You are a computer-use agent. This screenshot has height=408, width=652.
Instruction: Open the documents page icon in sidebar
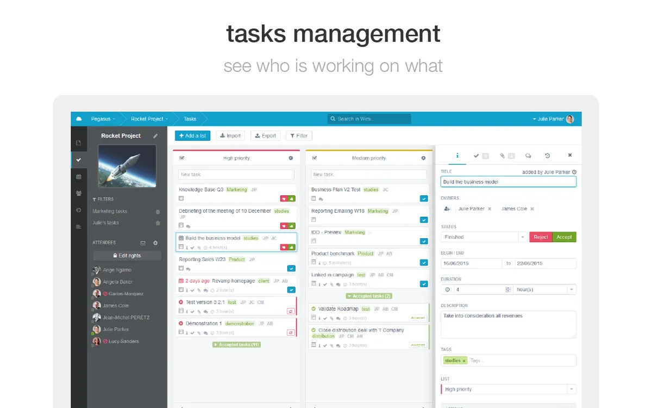click(79, 143)
